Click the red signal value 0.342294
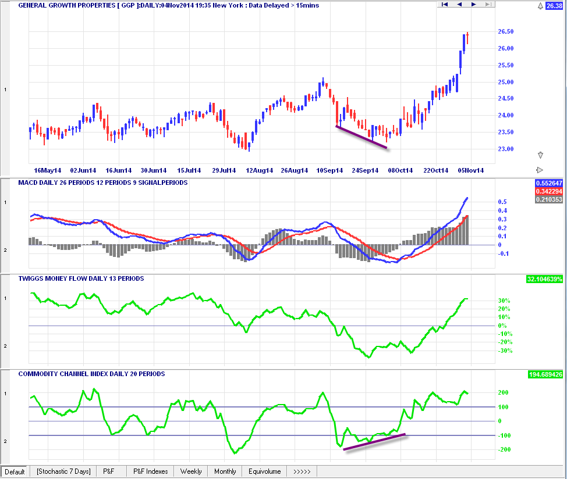567x479 pixels. point(549,191)
